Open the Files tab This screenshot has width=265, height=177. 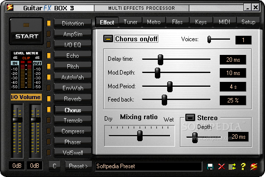coord(177,22)
